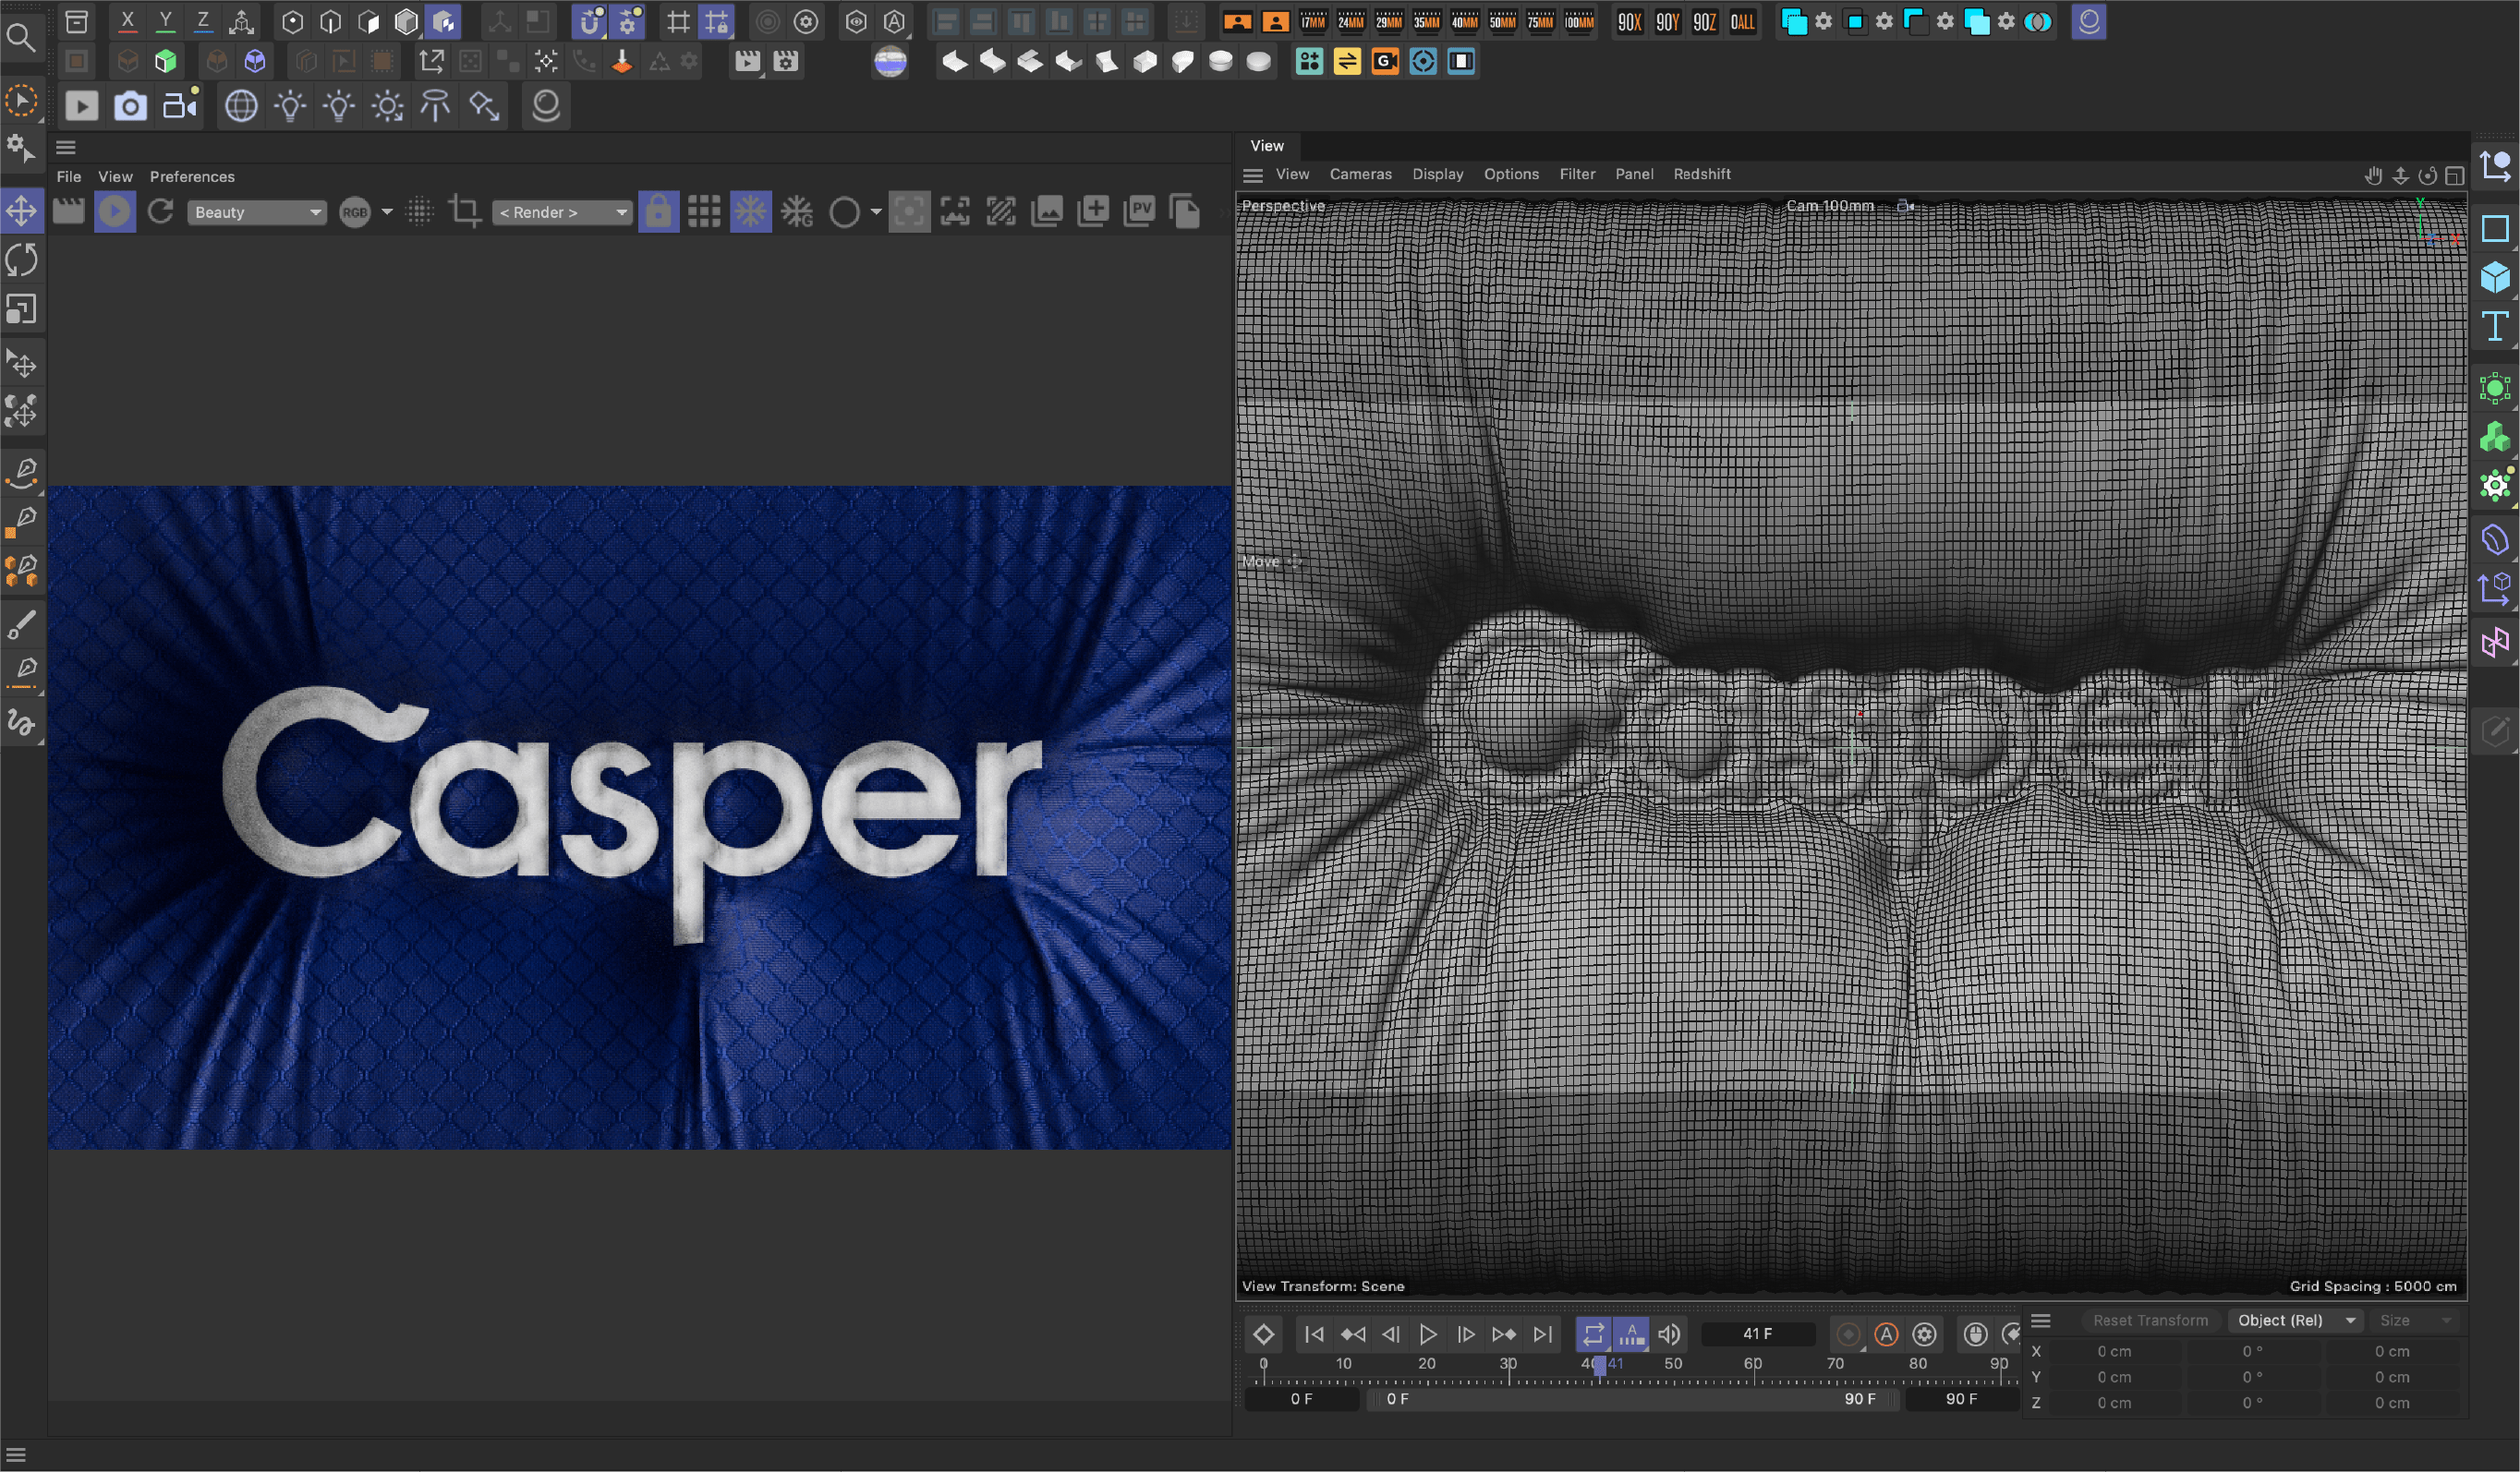Select the 50MM camera focal length preset

1502,21
